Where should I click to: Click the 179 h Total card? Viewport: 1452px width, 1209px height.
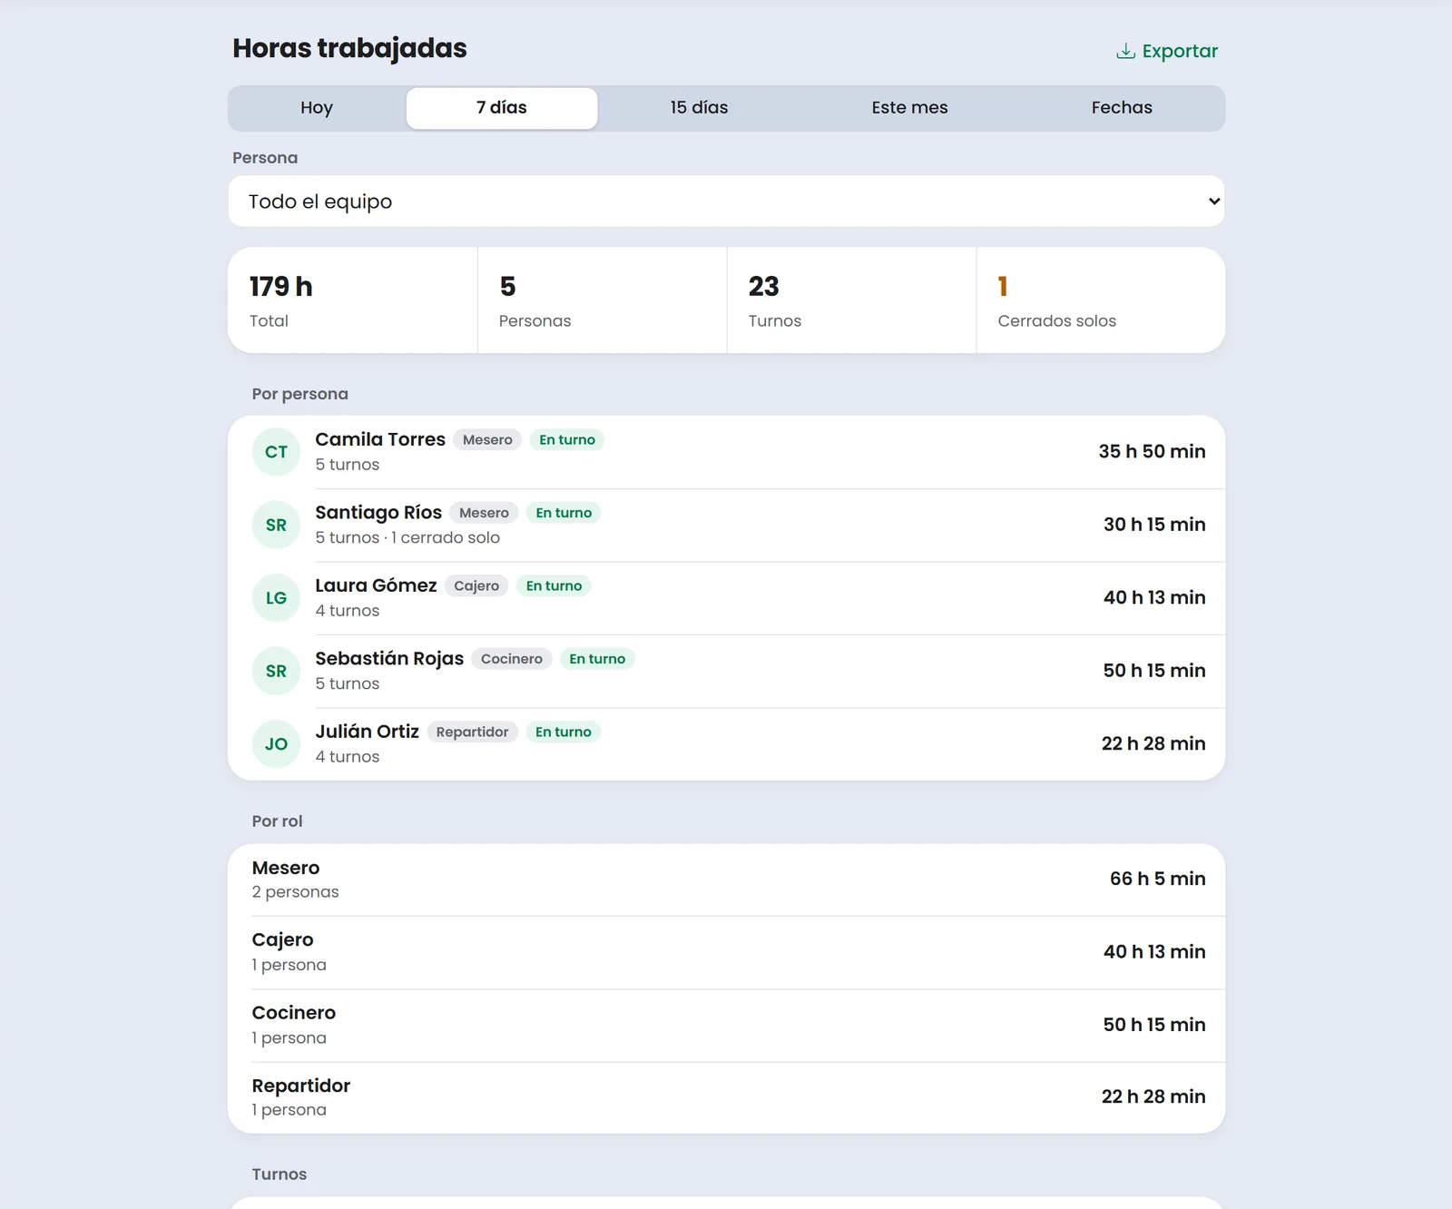(353, 300)
